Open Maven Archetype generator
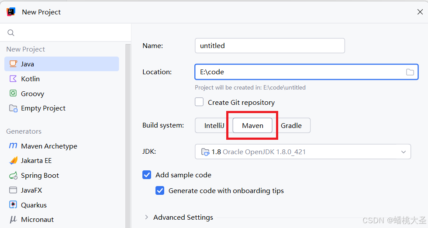Viewport: 428px width, 228px height. (62, 146)
